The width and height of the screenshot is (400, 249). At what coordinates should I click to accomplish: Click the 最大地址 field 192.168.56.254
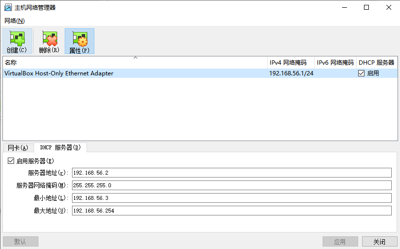[x=232, y=211]
